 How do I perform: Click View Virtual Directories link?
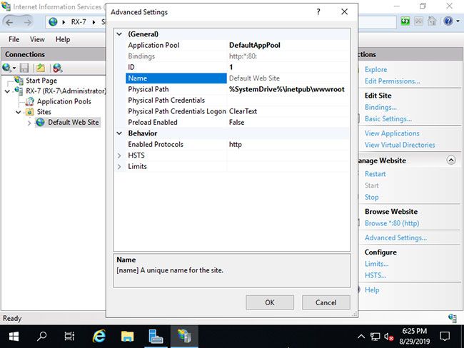[400, 145]
